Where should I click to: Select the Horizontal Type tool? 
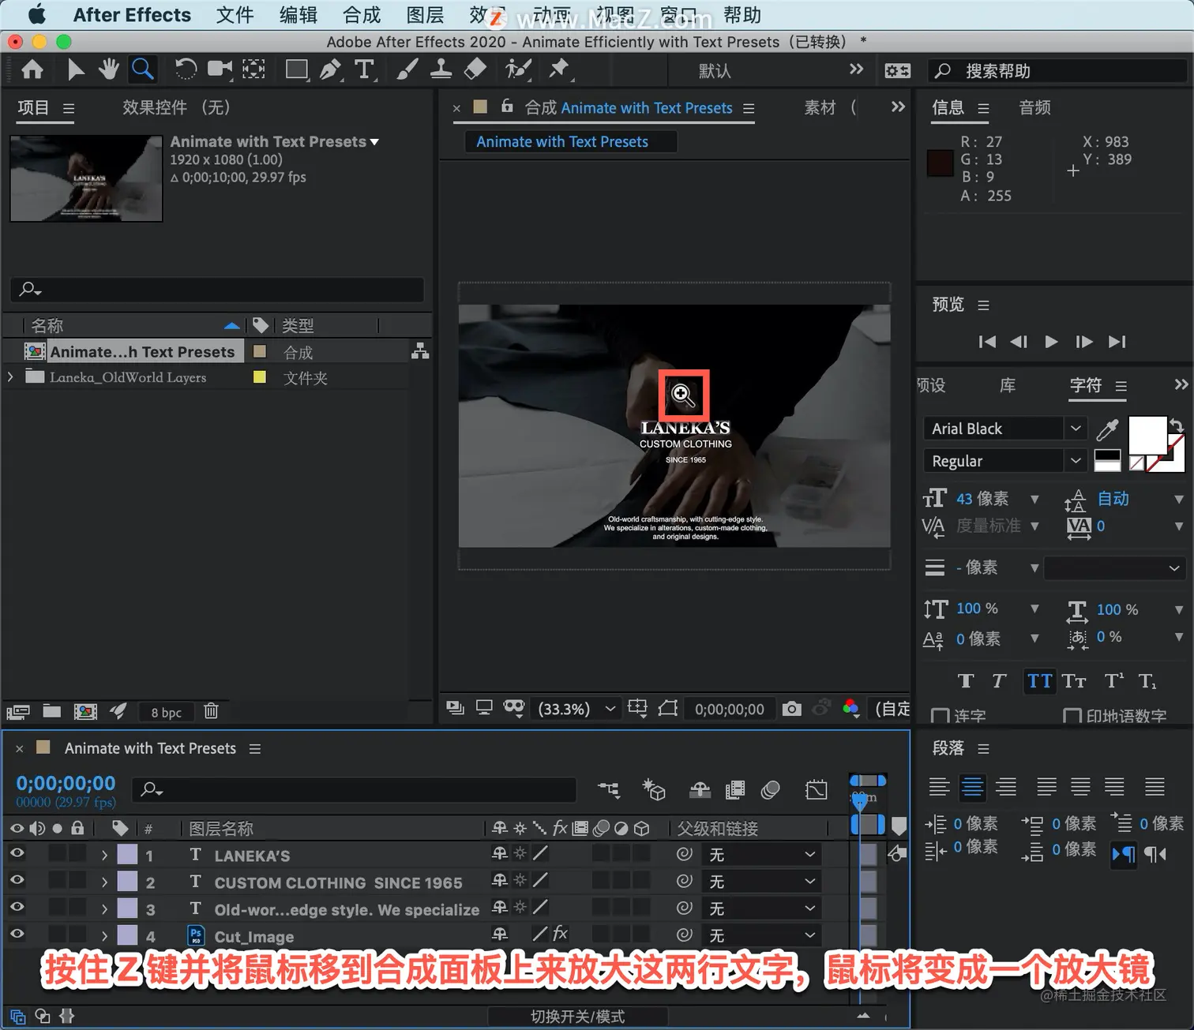364,70
